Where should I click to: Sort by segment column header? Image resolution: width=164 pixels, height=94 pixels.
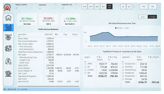[126, 57]
